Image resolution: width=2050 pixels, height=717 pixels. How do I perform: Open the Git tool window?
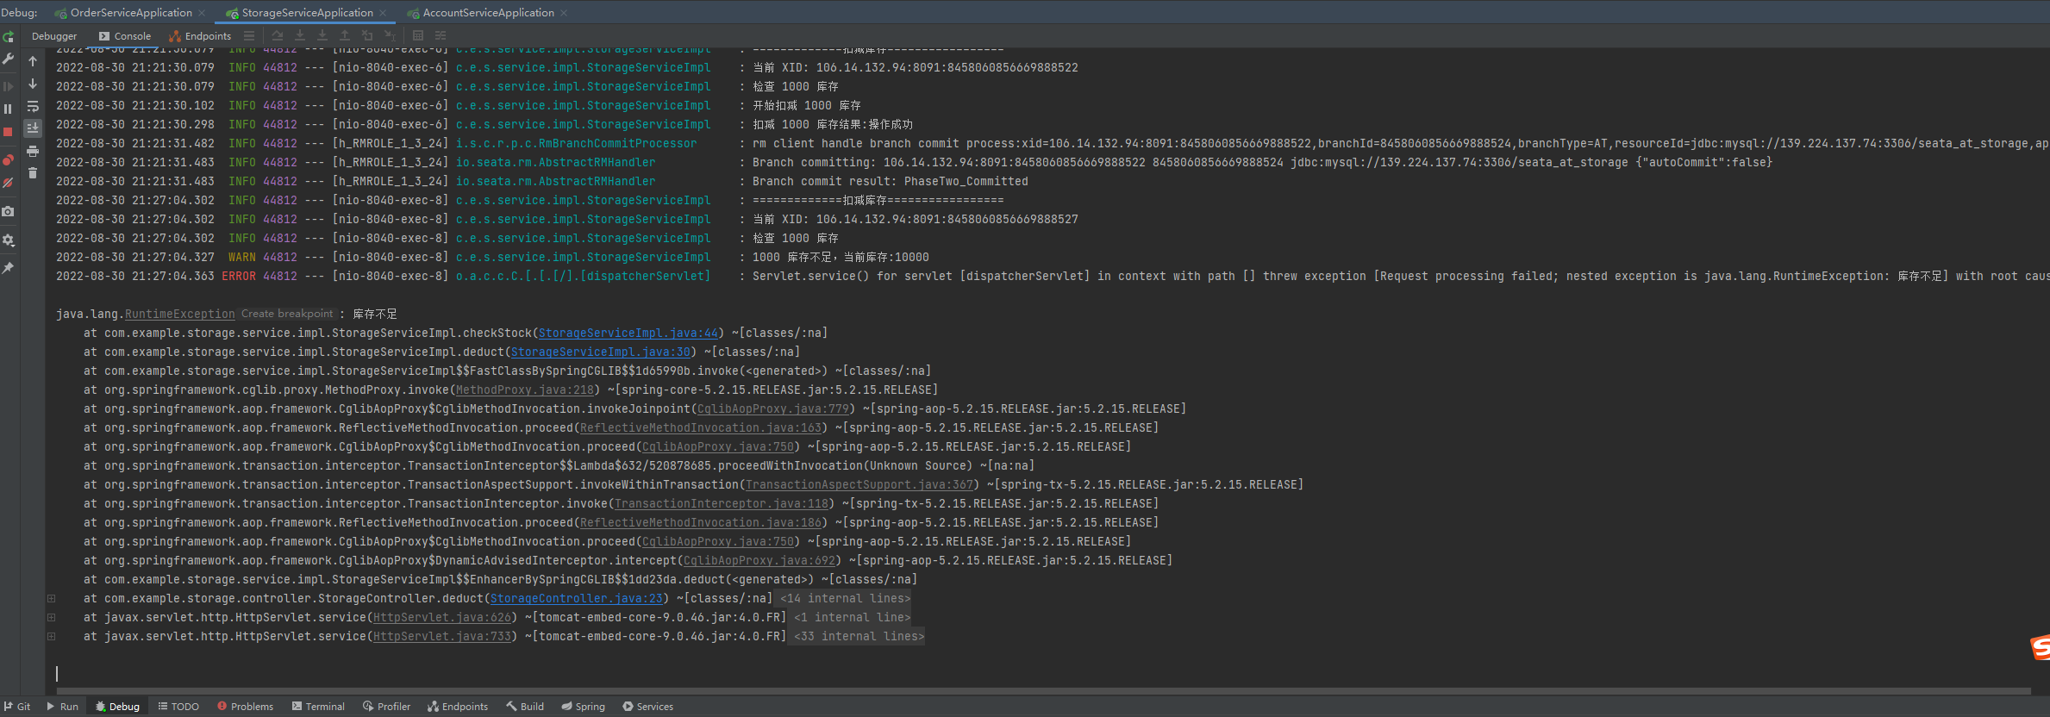[x=16, y=706]
